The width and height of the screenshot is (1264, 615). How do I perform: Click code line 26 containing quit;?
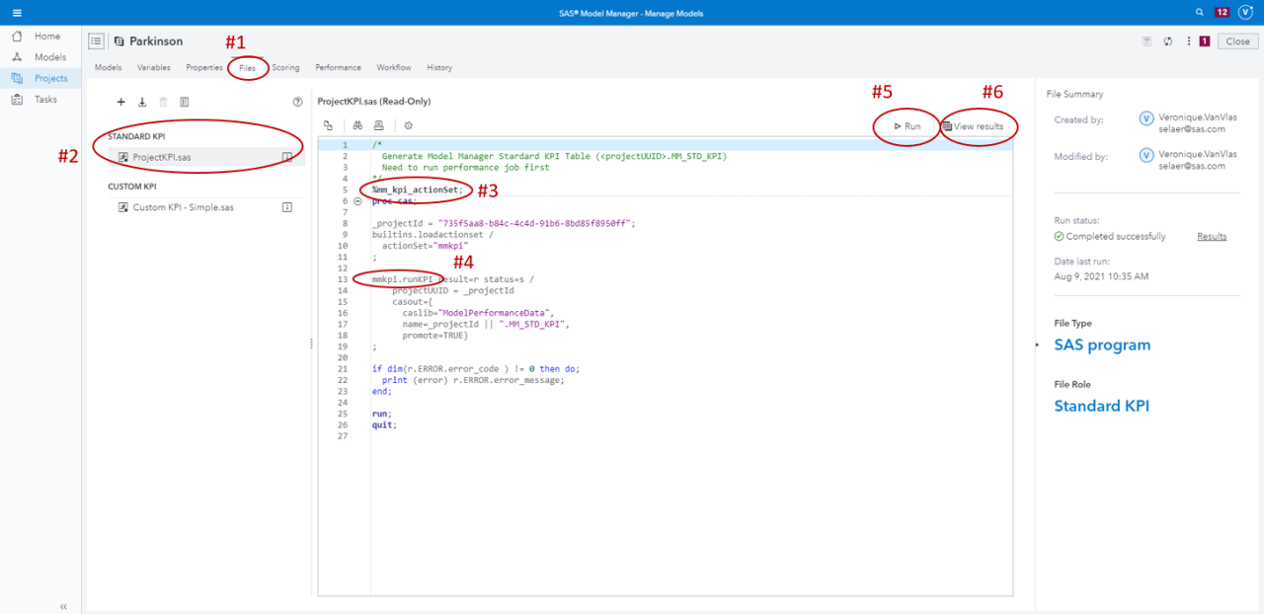pos(384,424)
